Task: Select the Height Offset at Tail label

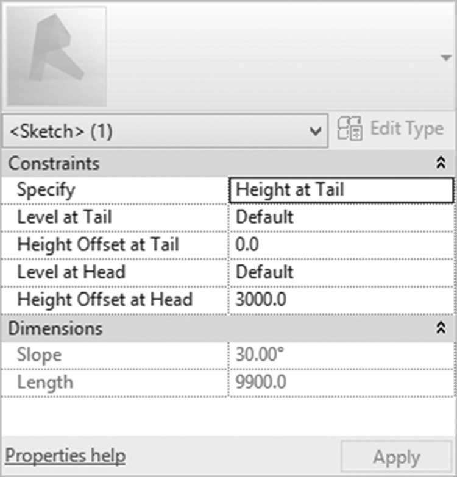Action: 98,245
